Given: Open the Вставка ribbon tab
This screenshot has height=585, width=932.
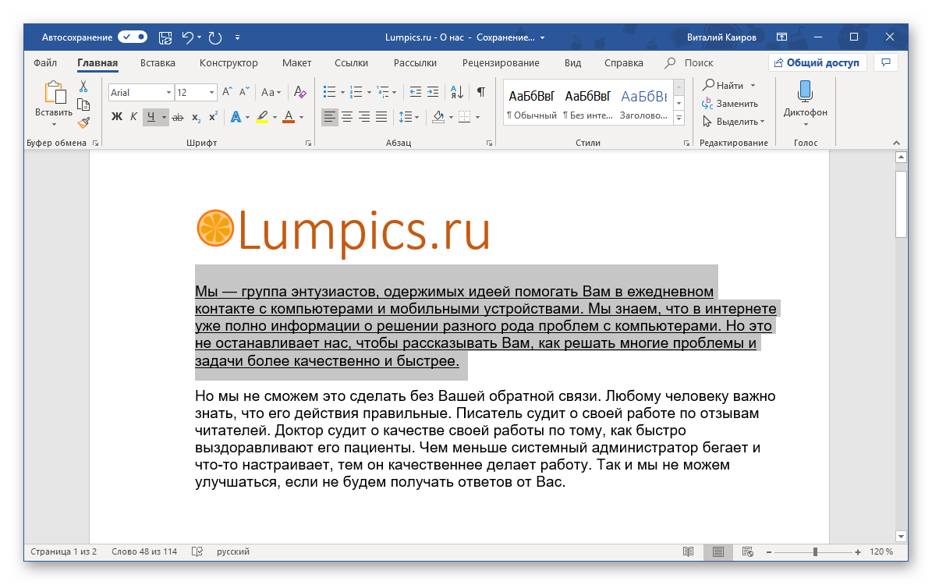Looking at the screenshot, I should (158, 63).
